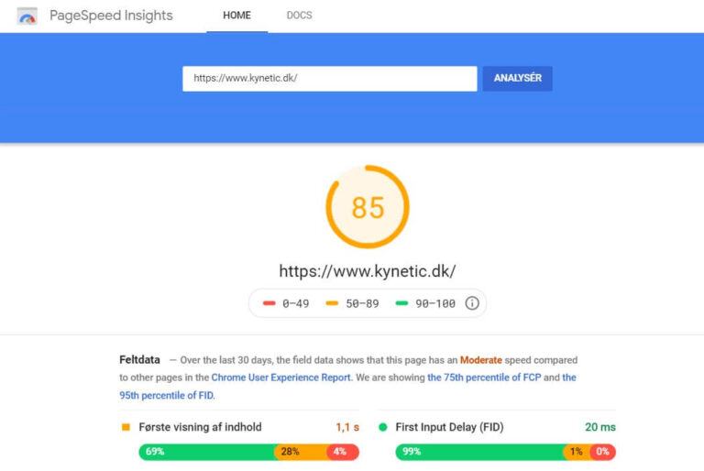The height and width of the screenshot is (471, 704).
Task: Click the PageSpeed Insights title text
Action: (x=111, y=16)
